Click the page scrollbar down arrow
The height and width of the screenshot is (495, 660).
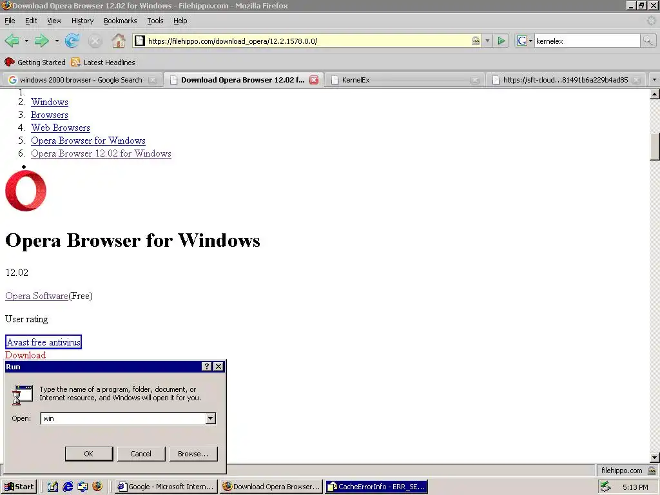pos(655,458)
